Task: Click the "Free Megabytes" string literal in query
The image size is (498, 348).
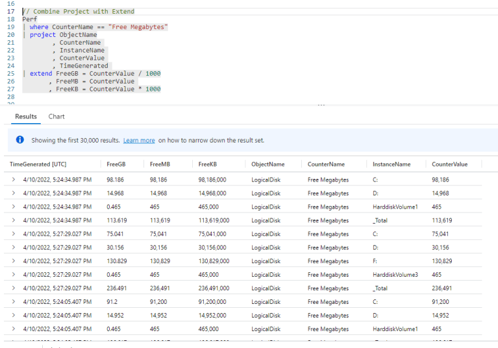Action: [x=138, y=27]
